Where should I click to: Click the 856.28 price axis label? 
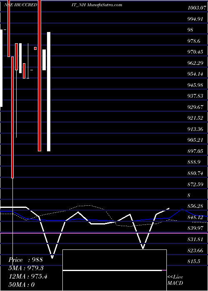[195, 206]
